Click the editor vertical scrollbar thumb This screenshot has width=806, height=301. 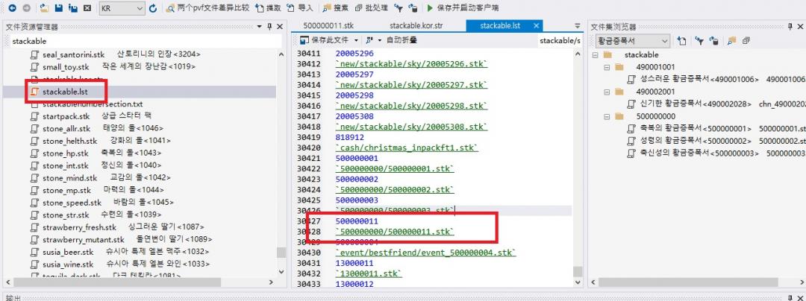pos(578,270)
